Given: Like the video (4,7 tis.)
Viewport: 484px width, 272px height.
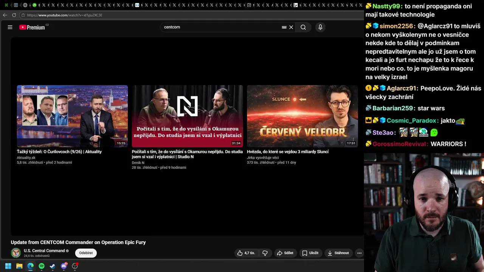Looking at the screenshot, I should pyautogui.click(x=246, y=253).
